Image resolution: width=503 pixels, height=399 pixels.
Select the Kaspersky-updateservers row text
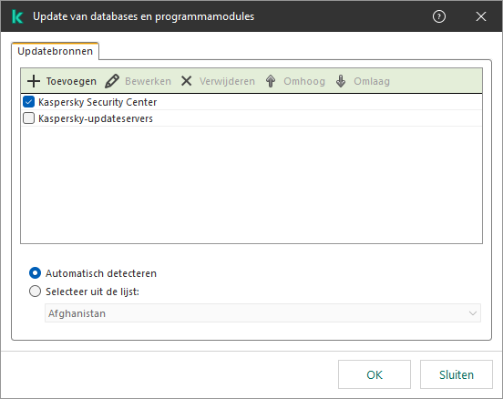coord(96,118)
